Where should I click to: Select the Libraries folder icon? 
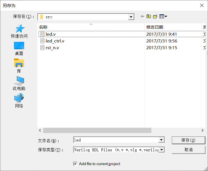tap(19, 63)
